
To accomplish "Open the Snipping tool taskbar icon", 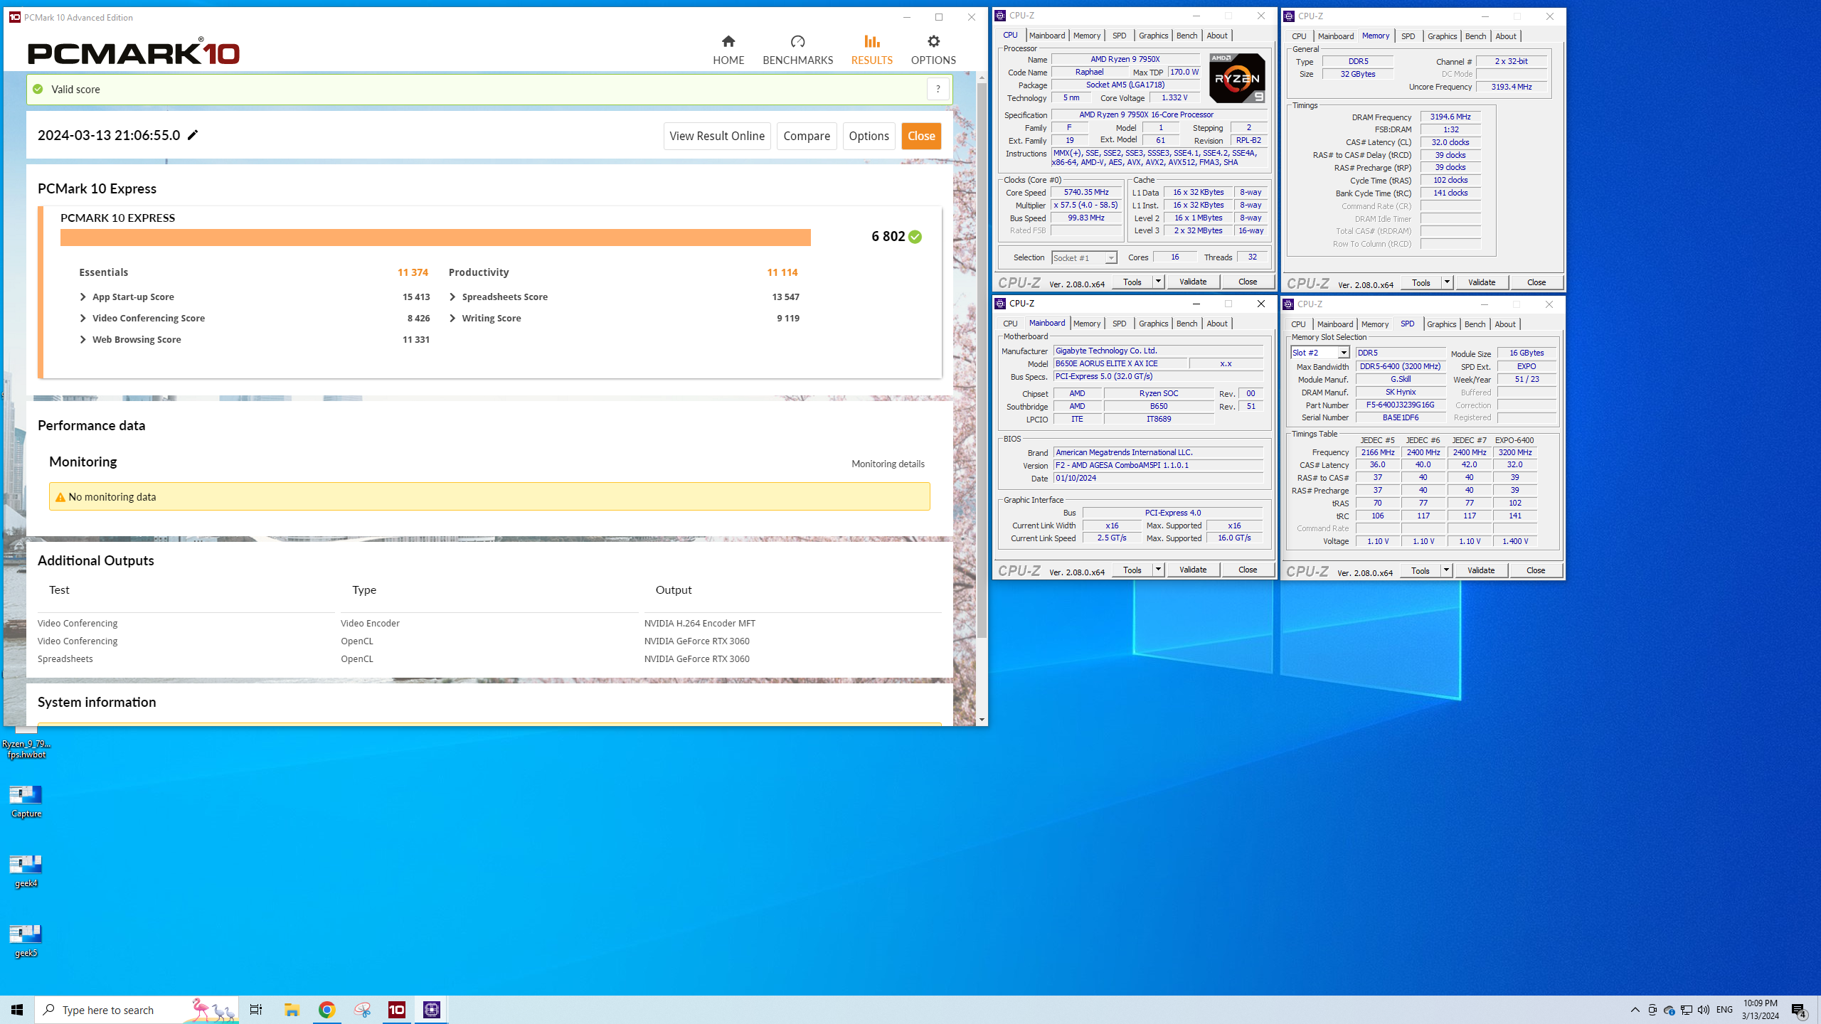I will (x=362, y=1010).
